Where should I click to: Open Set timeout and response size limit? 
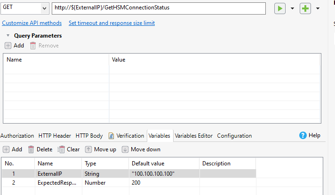tap(112, 23)
